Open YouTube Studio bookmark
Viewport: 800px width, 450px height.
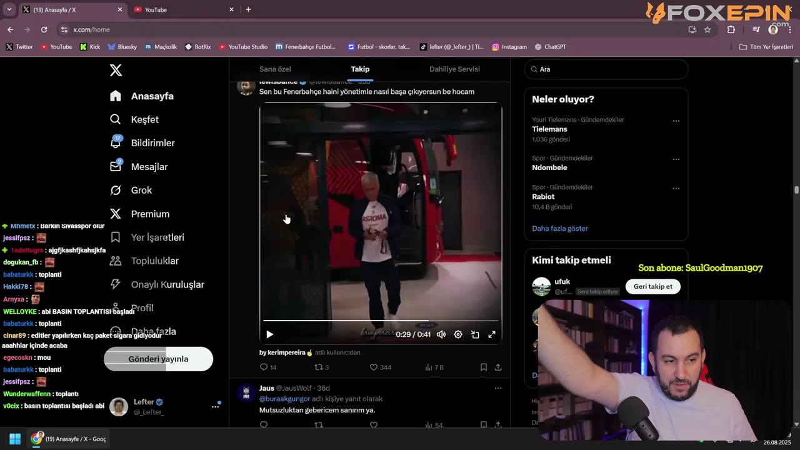point(243,46)
